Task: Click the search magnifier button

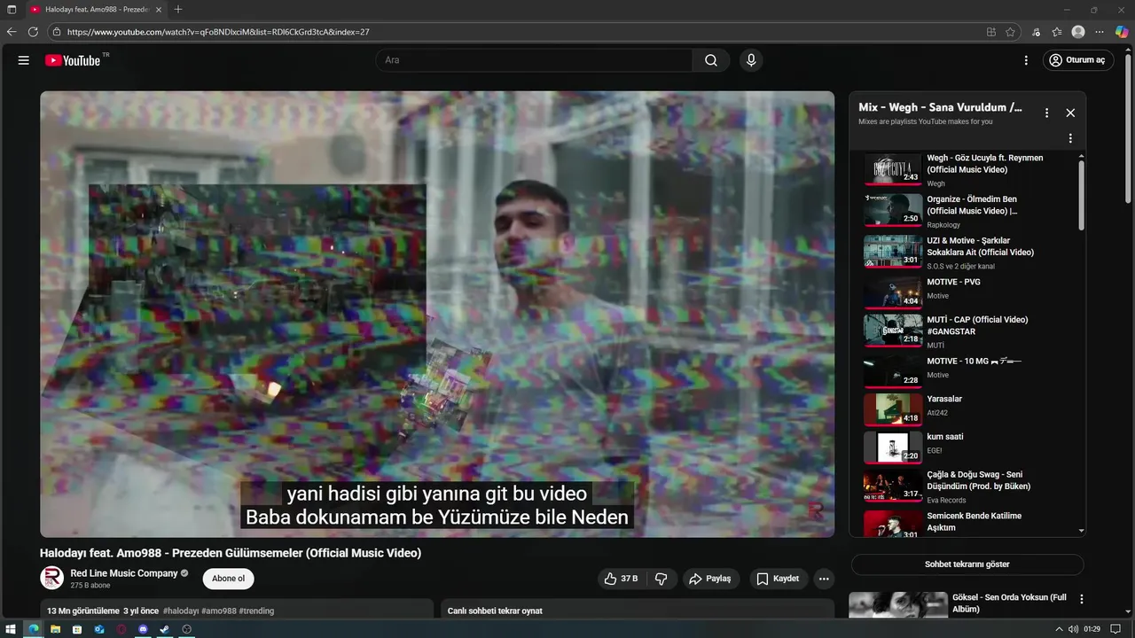Action: tap(711, 60)
